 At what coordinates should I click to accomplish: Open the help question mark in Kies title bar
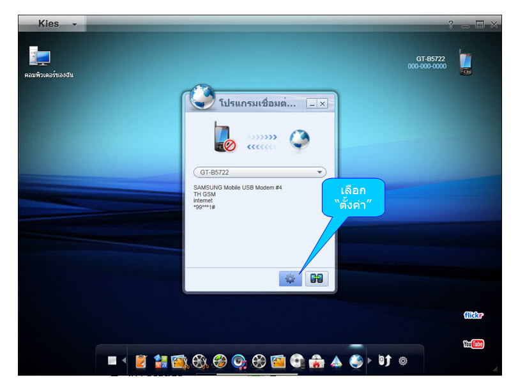[x=451, y=24]
